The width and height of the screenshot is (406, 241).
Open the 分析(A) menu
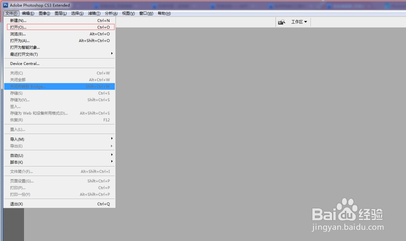(x=111, y=13)
